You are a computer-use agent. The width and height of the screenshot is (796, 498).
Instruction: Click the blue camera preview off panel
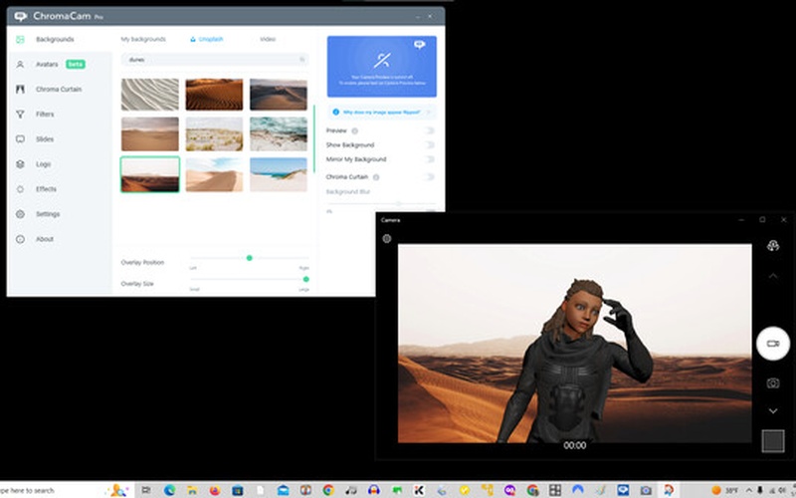point(381,67)
